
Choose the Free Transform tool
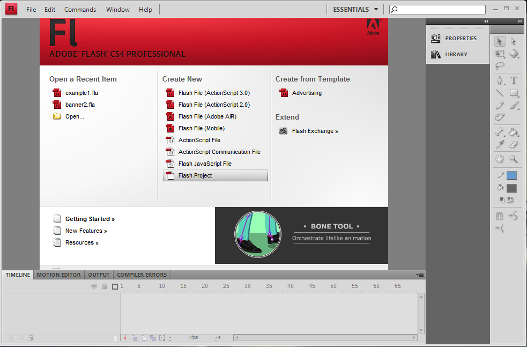click(x=500, y=54)
